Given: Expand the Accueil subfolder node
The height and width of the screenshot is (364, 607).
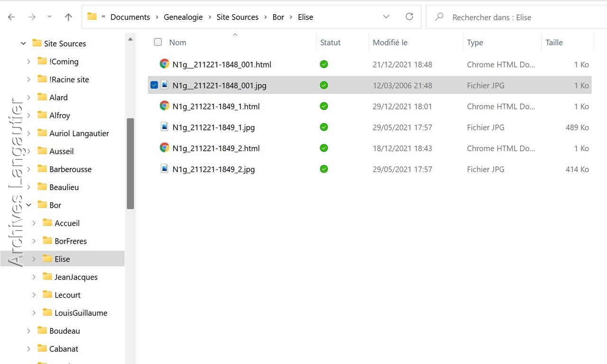Looking at the screenshot, I should tap(34, 223).
